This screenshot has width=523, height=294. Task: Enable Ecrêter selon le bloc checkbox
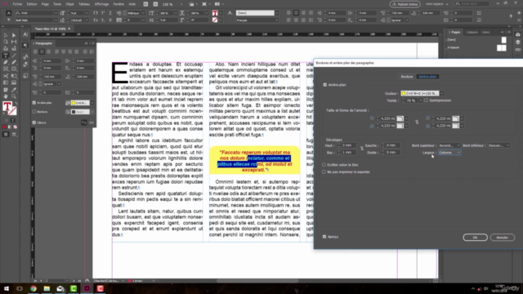(324, 165)
